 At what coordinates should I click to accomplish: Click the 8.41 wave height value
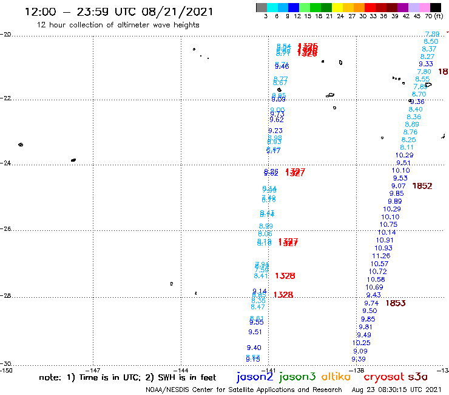[x=261, y=276]
